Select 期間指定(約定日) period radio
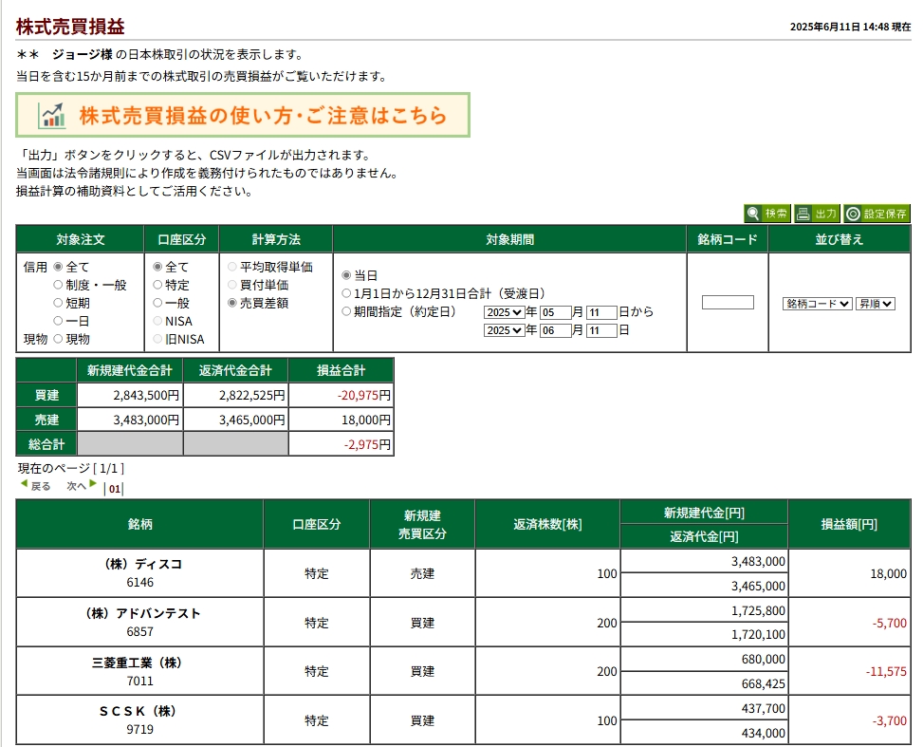 346,311
